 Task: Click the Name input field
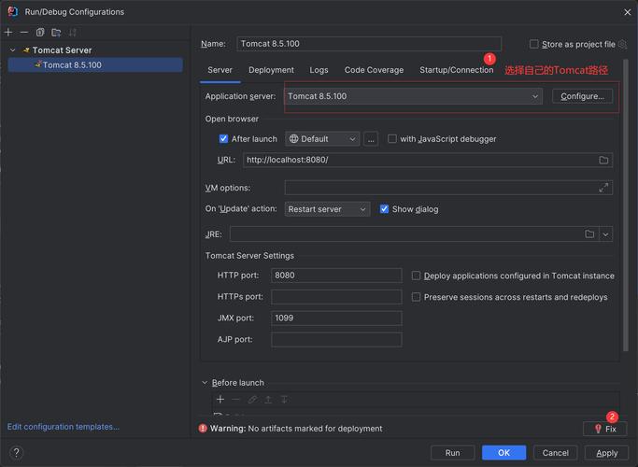point(369,44)
